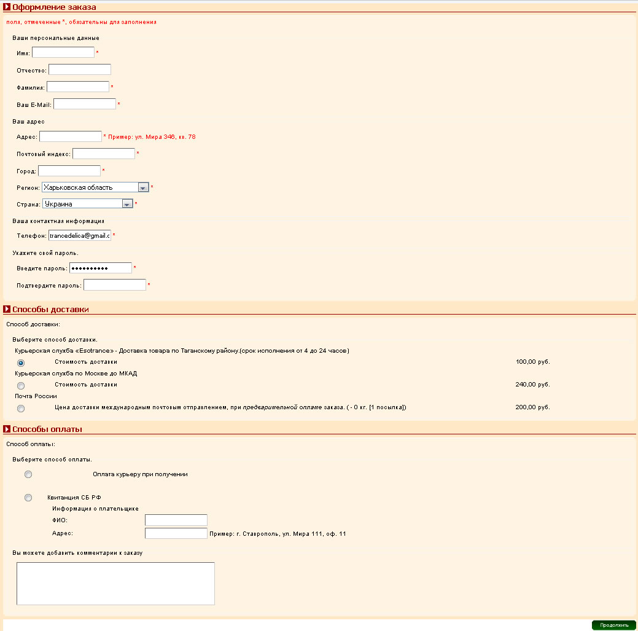Click the 'Ваша контактная информация' heading

(x=58, y=221)
